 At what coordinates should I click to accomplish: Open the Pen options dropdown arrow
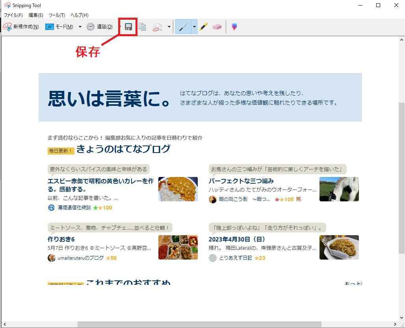[194, 27]
